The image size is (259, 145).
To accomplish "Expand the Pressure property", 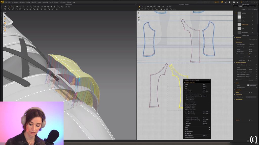I will click(236, 80).
